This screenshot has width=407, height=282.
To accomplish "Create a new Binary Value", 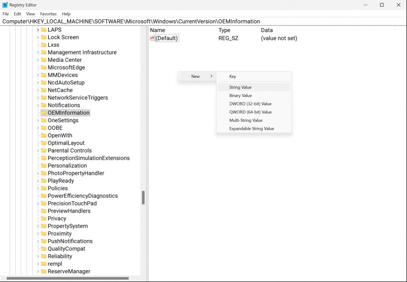I will [254, 95].
